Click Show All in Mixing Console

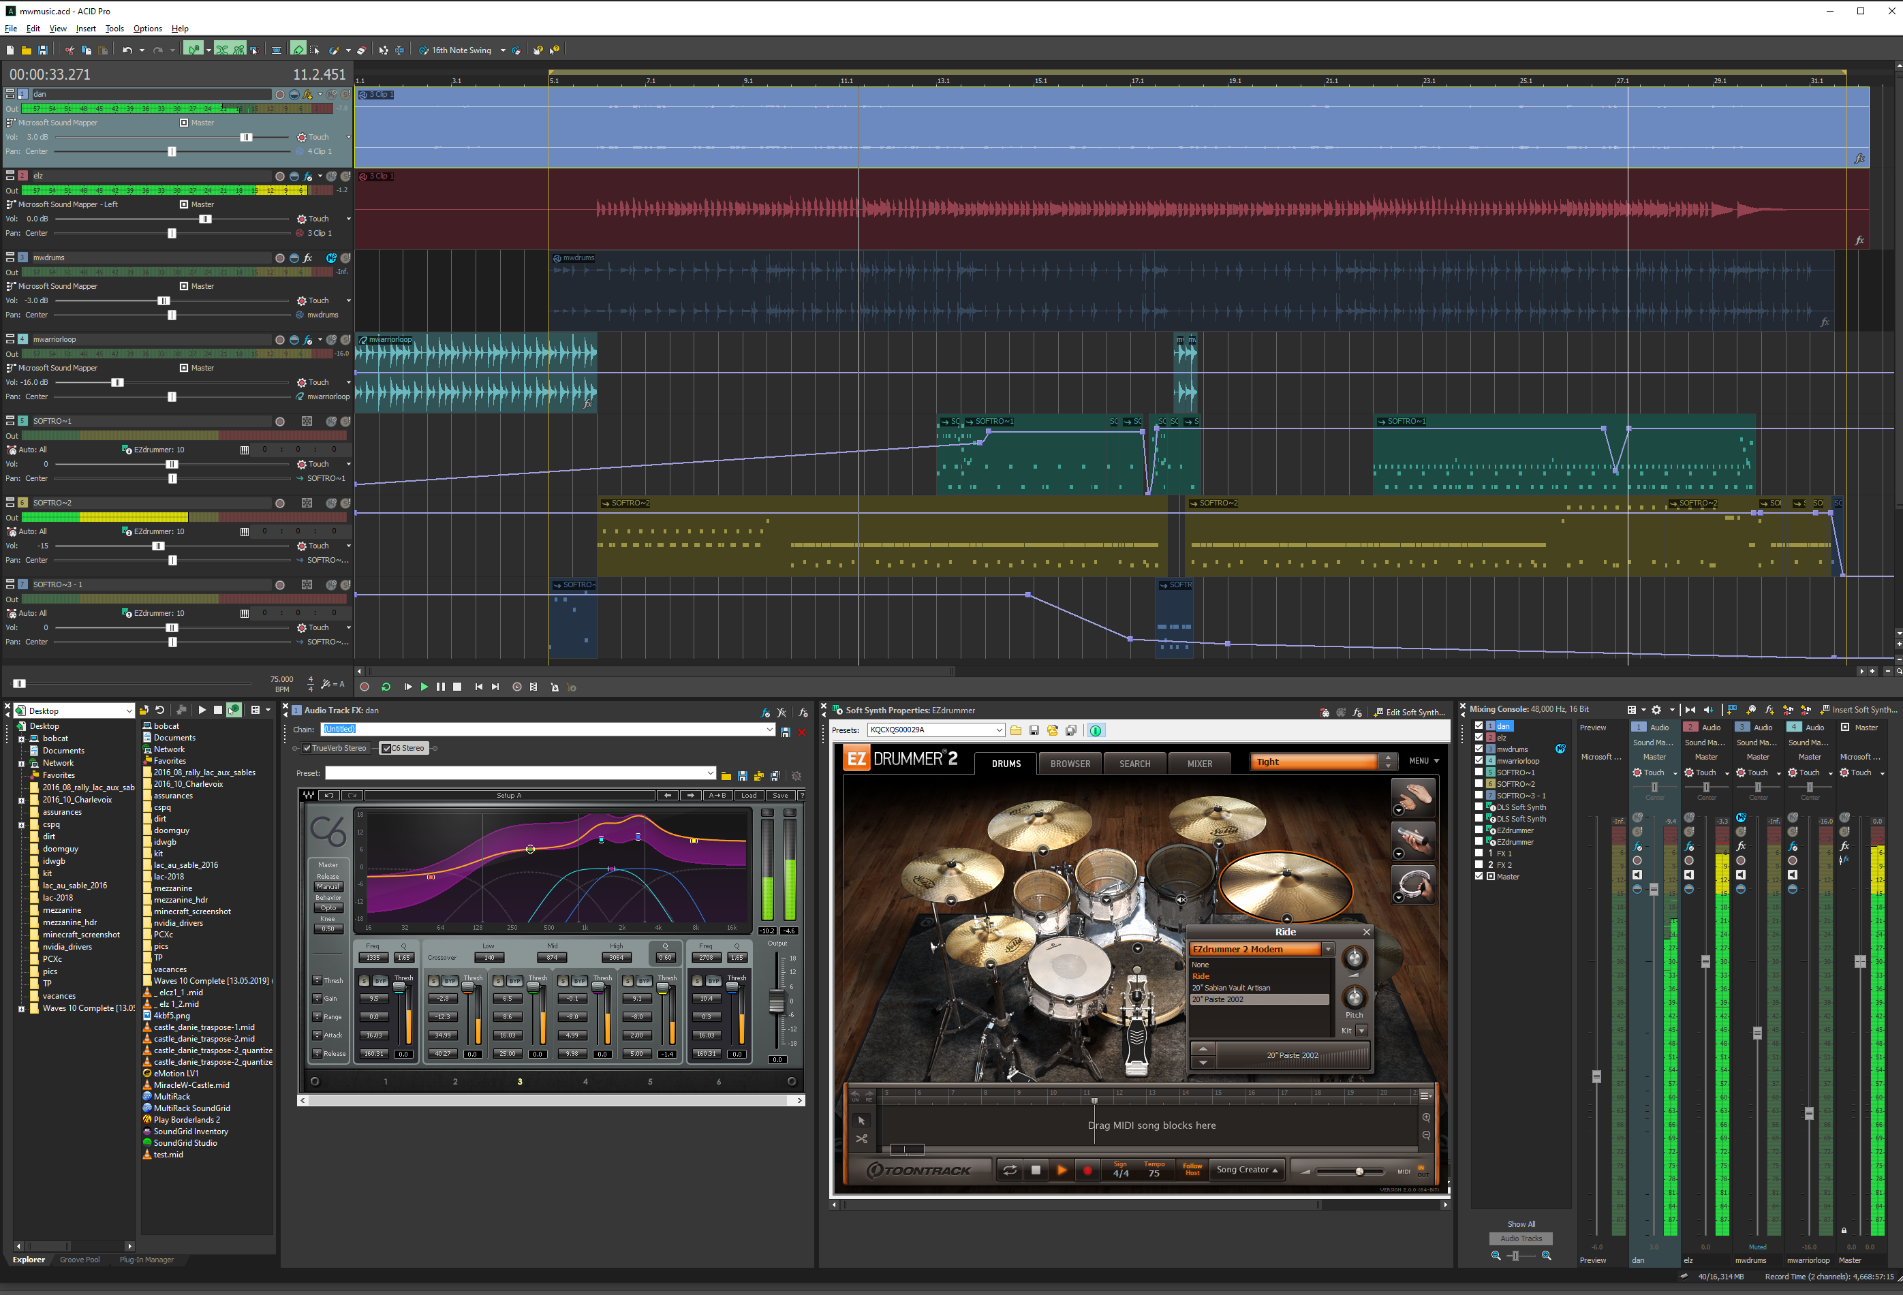coord(1521,1225)
